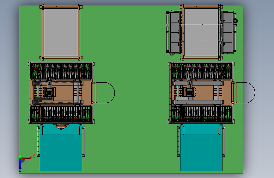Select the motor inside the right machine

(x=190, y=87)
